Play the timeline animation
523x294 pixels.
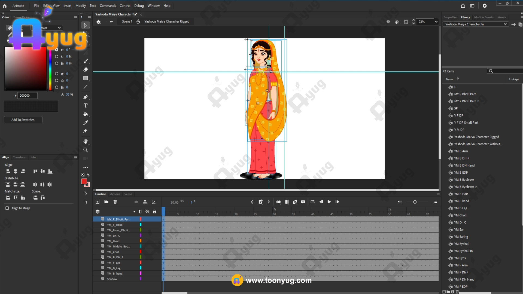click(x=329, y=202)
